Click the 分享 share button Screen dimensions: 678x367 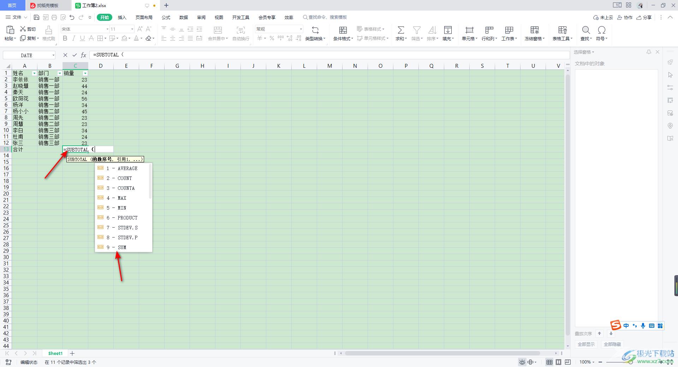(x=644, y=17)
